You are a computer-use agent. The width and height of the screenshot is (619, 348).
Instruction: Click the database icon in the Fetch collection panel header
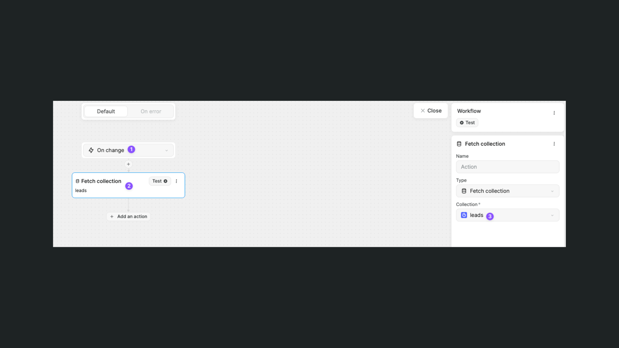[459, 144]
